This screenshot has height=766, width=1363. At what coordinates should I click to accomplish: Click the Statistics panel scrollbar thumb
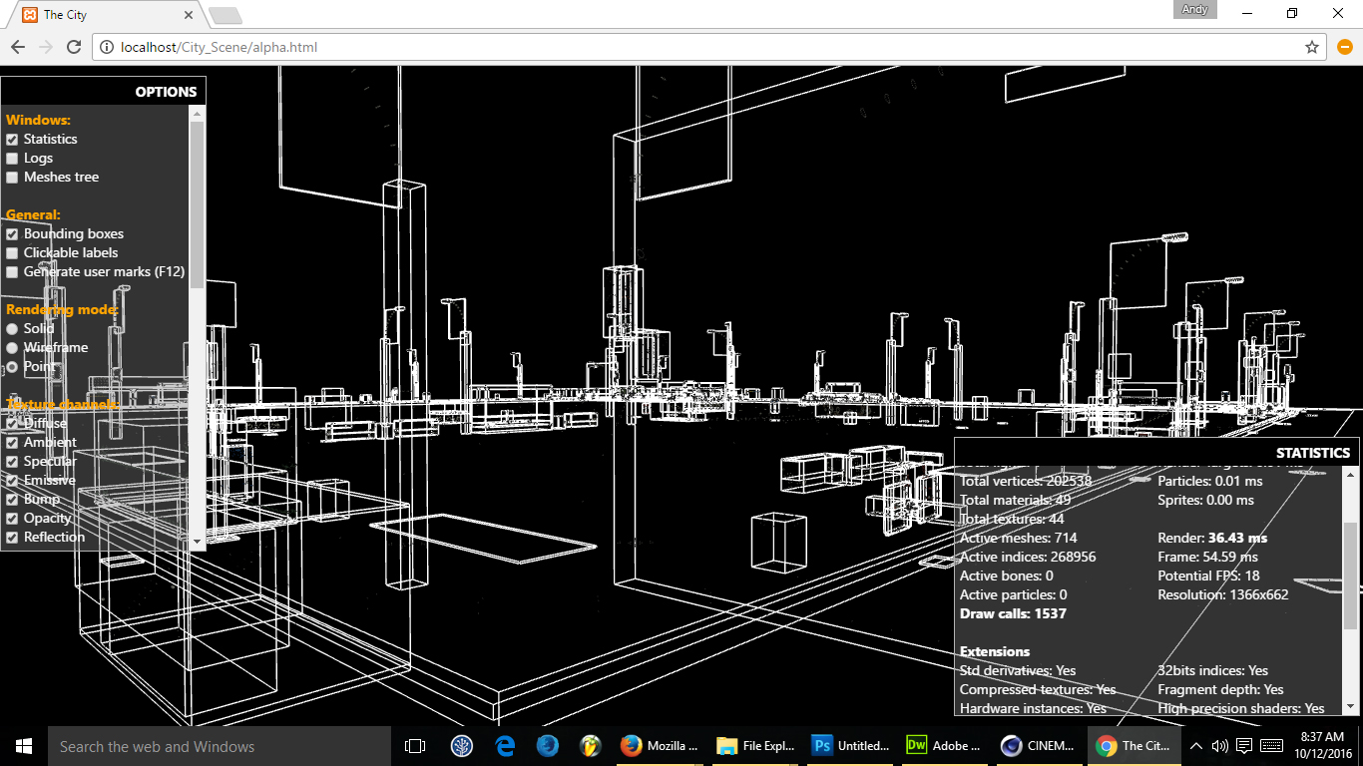1351,576
